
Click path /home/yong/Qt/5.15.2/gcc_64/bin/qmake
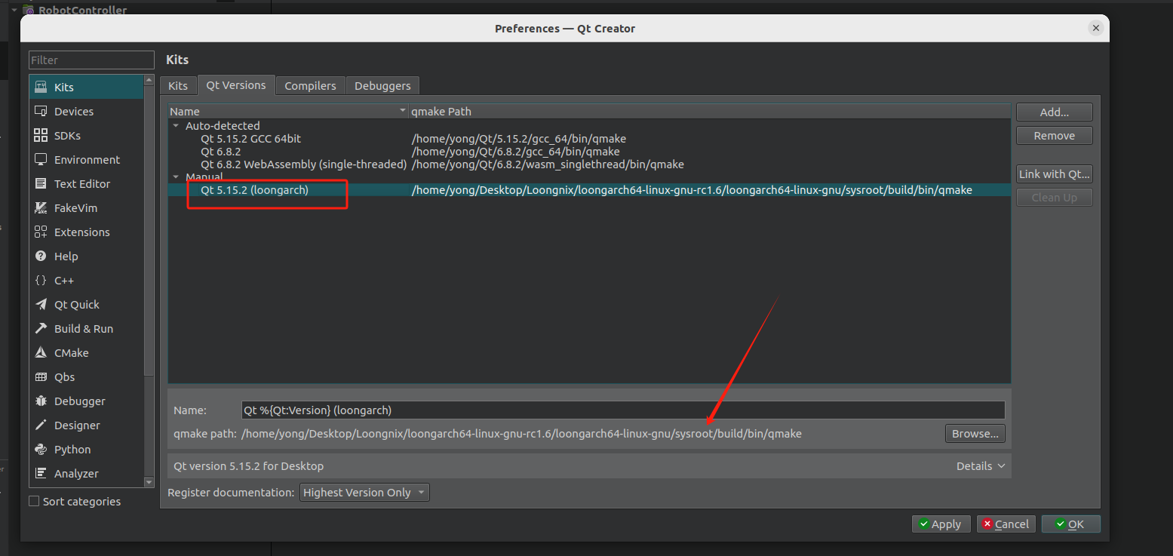[519, 139]
